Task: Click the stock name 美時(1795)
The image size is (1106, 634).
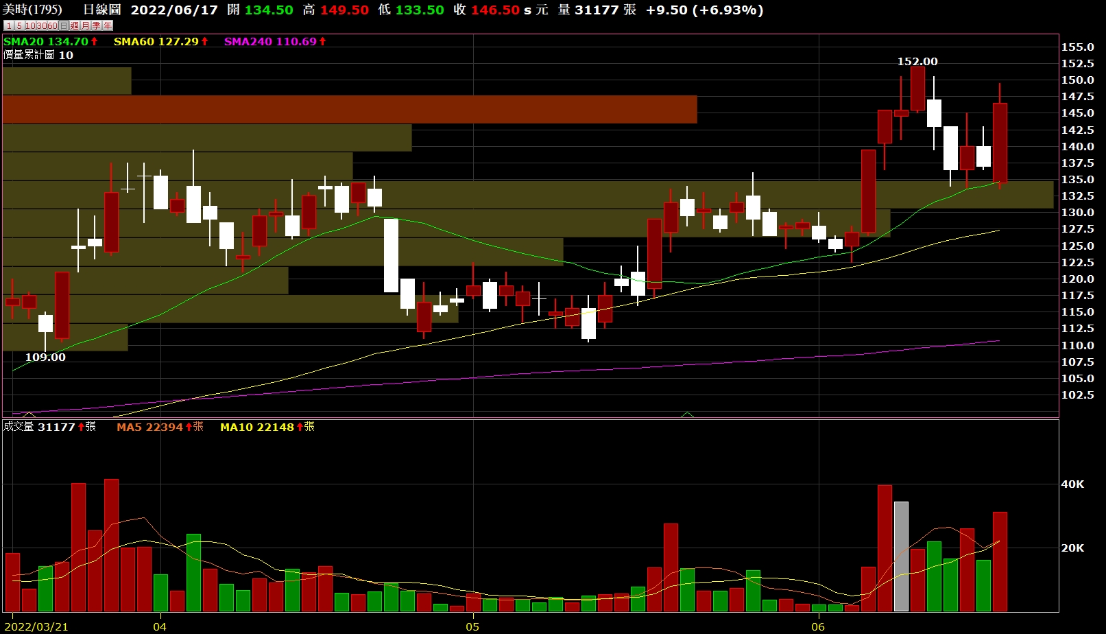Action: [32, 10]
